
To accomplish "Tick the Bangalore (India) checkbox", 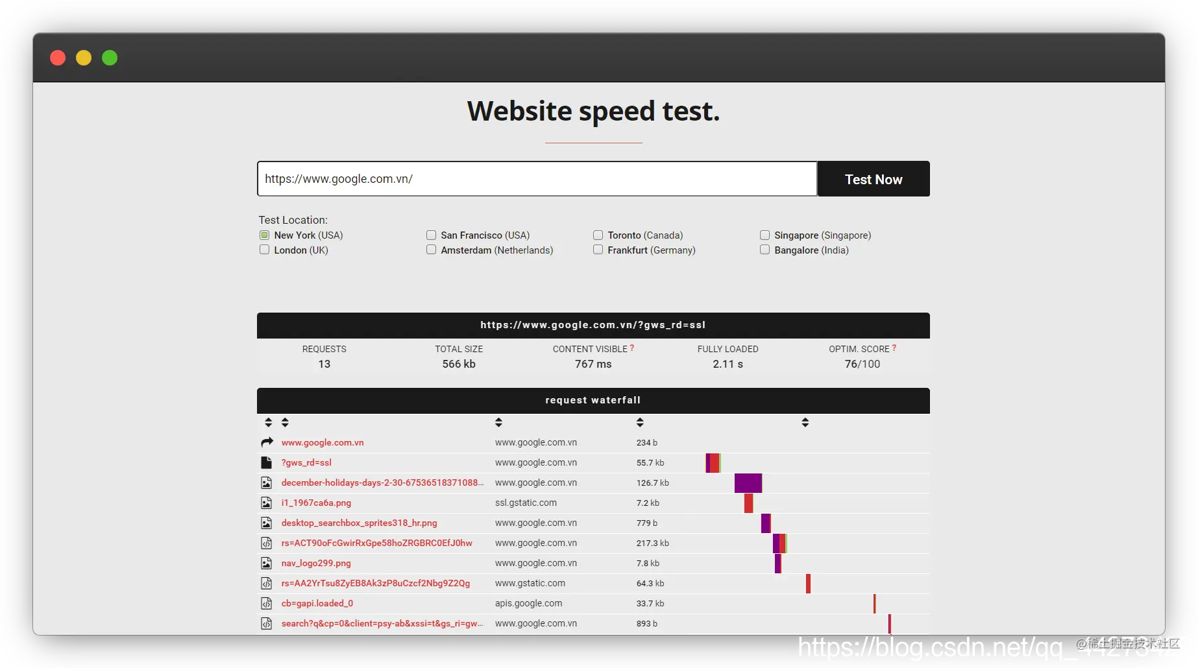I will [x=764, y=250].
